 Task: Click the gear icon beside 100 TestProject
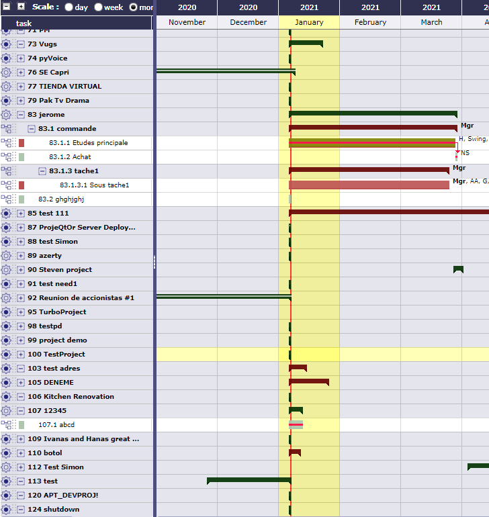7,355
